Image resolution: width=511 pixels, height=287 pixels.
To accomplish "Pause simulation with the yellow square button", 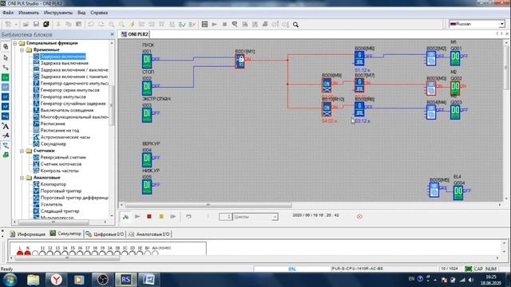I will [x=161, y=216].
